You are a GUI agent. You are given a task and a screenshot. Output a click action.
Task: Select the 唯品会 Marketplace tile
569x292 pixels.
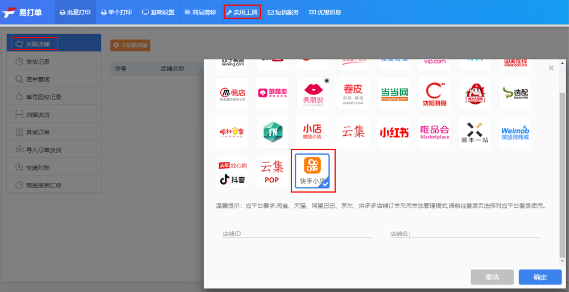434,132
